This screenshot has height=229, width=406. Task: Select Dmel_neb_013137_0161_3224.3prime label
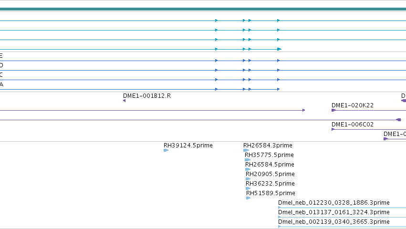[x=334, y=212]
